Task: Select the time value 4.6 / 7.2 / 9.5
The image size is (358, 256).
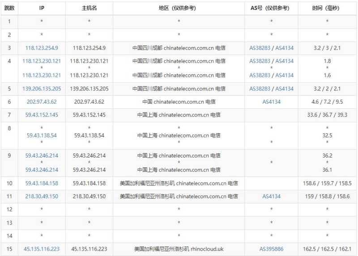Action: (327, 102)
